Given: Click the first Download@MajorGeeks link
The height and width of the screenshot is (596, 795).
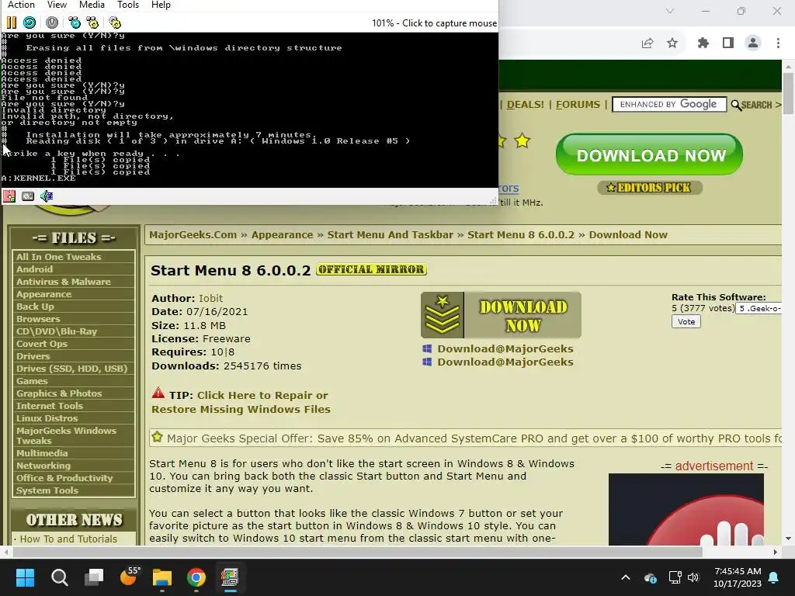Looking at the screenshot, I should click(x=505, y=348).
